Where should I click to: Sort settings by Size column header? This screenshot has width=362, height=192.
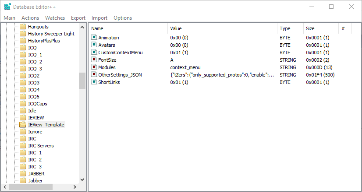click(x=311, y=28)
